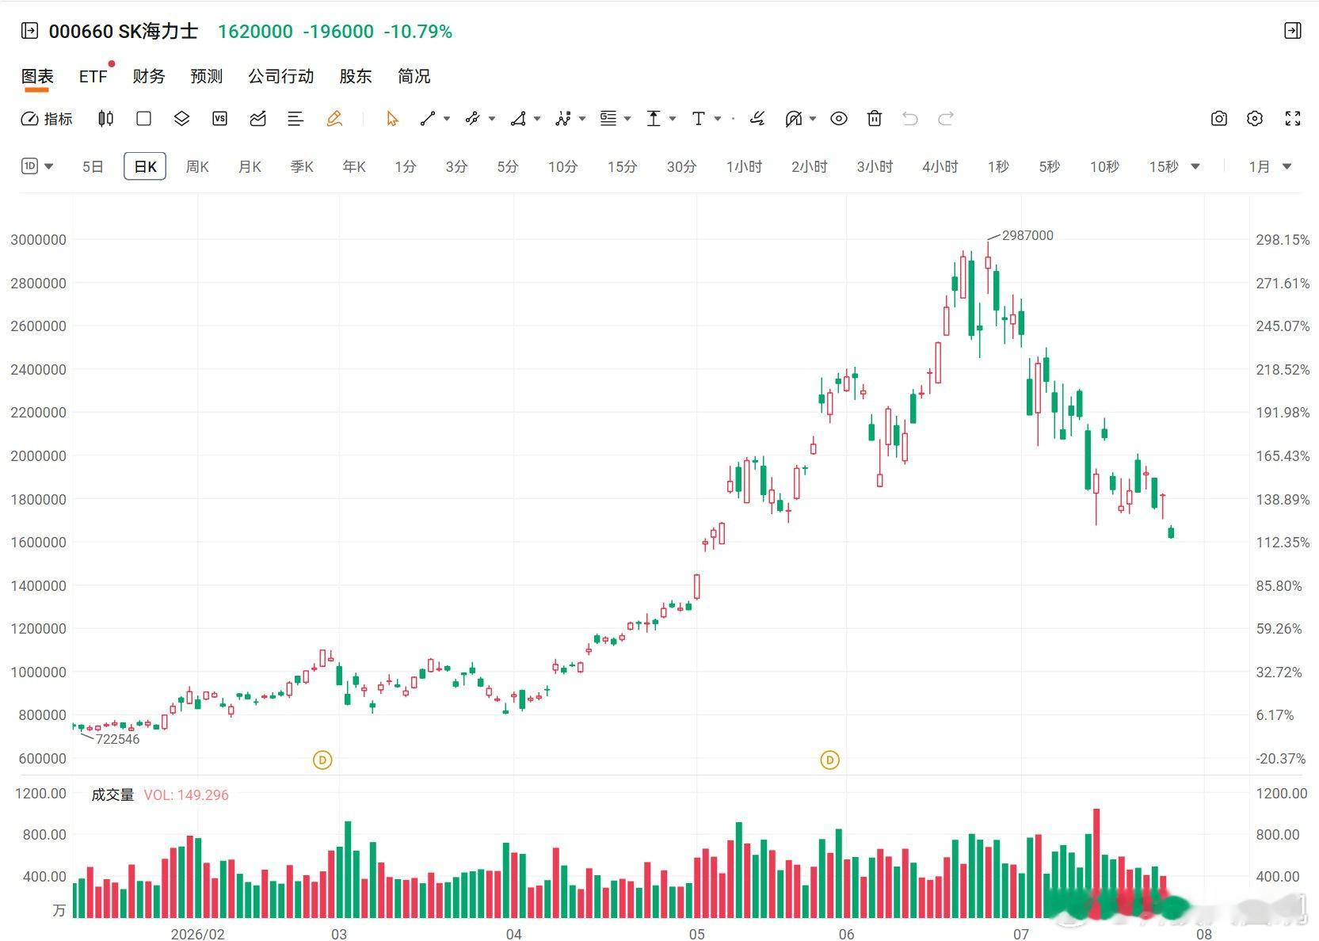Toggle drawings visibility with eye icon

point(839,119)
